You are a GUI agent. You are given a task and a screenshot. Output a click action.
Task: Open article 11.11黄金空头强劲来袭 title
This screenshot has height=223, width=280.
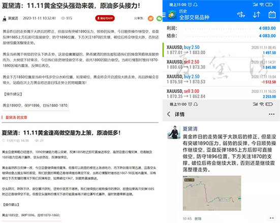71,6
